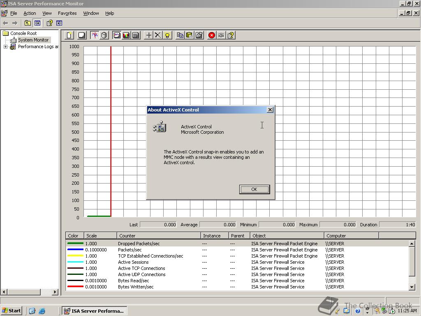Click console tree scroll right arrow
The height and width of the screenshot is (316, 421).
click(x=55, y=292)
